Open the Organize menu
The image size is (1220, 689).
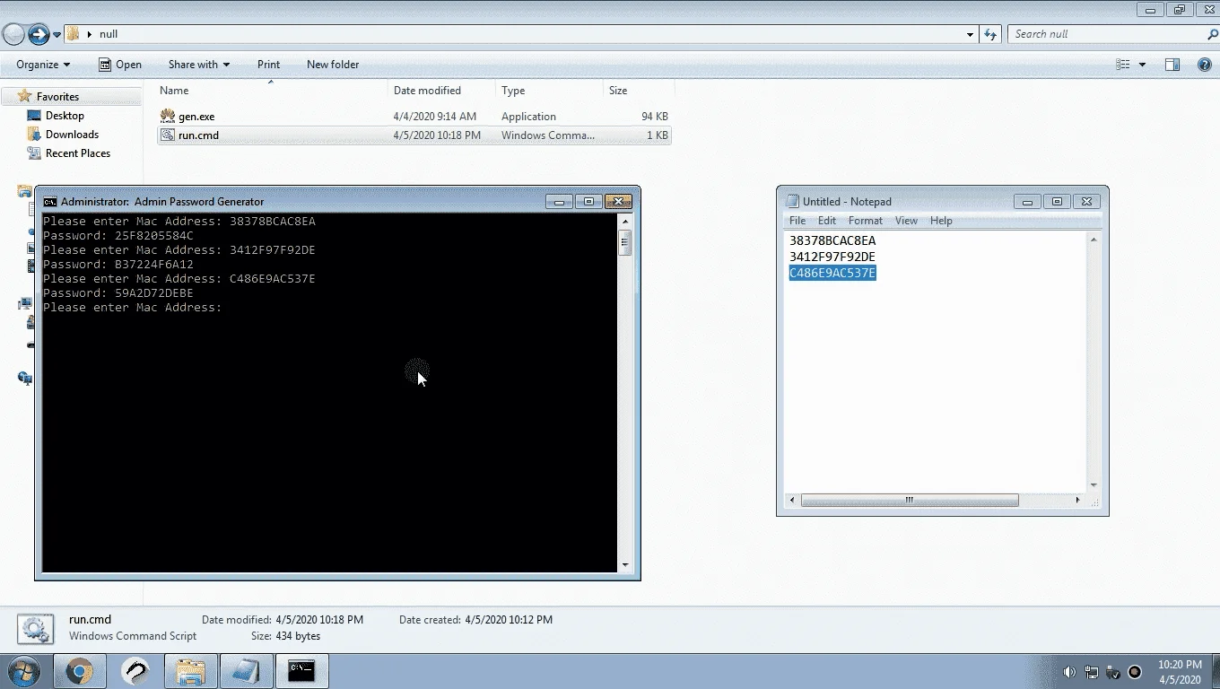pyautogui.click(x=43, y=65)
